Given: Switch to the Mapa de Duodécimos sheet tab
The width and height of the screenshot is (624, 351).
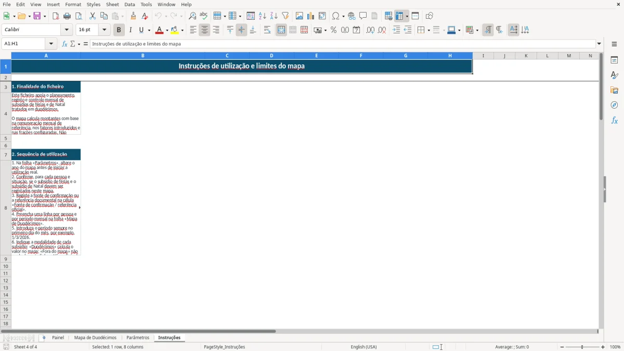Looking at the screenshot, I should (95, 337).
